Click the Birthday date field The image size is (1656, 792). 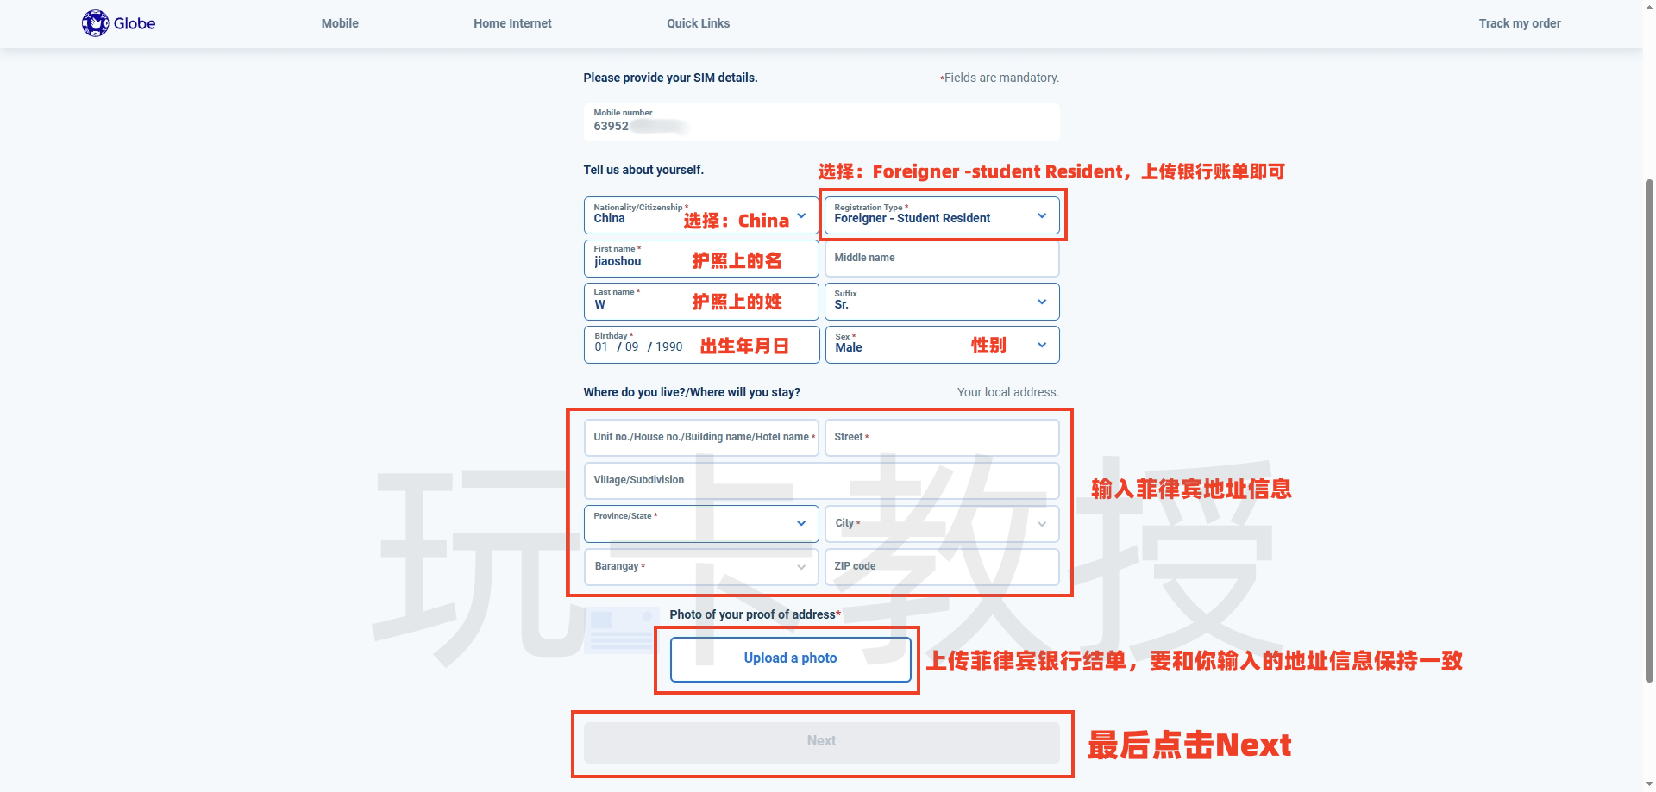[701, 345]
